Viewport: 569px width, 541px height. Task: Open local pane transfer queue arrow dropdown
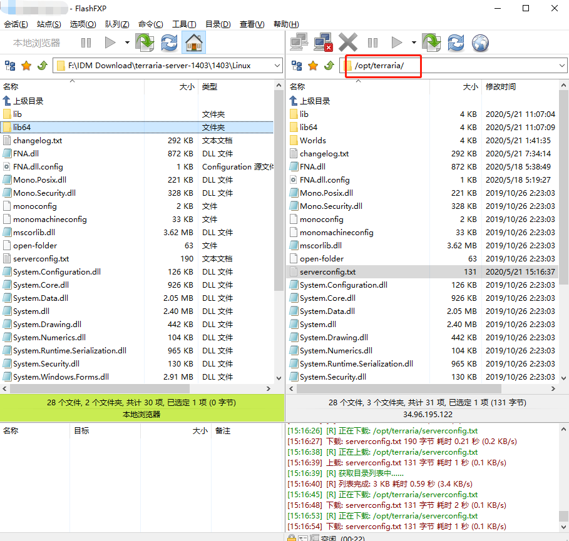pyautogui.click(x=127, y=43)
